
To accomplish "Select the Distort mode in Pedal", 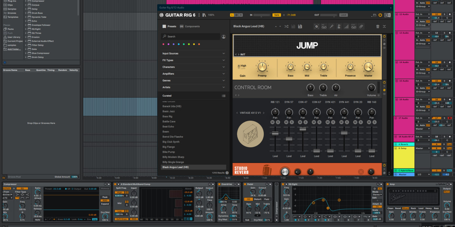I will click(257, 199).
